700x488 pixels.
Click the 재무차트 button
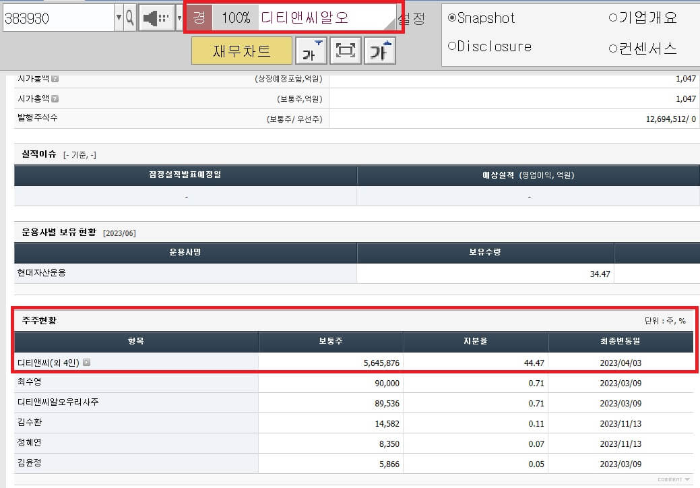pyautogui.click(x=241, y=51)
